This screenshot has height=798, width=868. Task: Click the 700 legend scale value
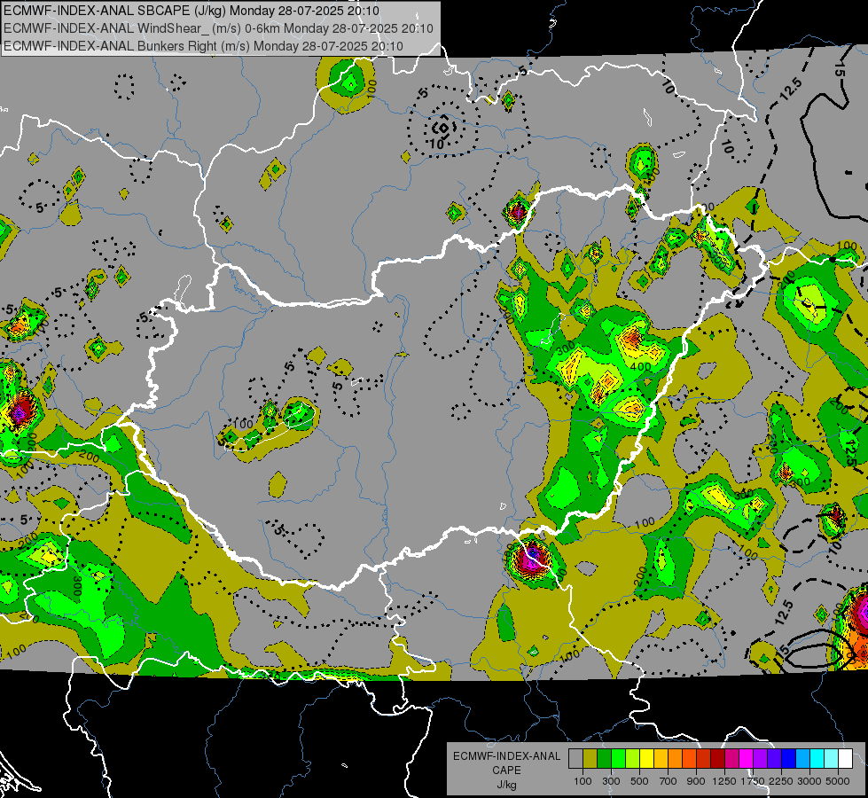pyautogui.click(x=669, y=781)
